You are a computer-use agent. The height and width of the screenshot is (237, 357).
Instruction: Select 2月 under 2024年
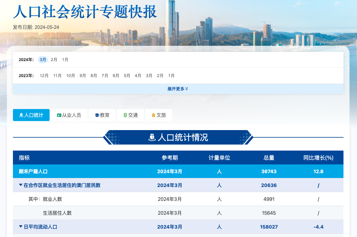pos(54,60)
